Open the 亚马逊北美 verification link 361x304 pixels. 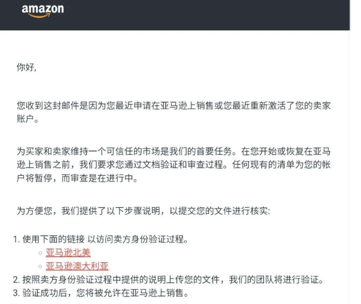68,252
